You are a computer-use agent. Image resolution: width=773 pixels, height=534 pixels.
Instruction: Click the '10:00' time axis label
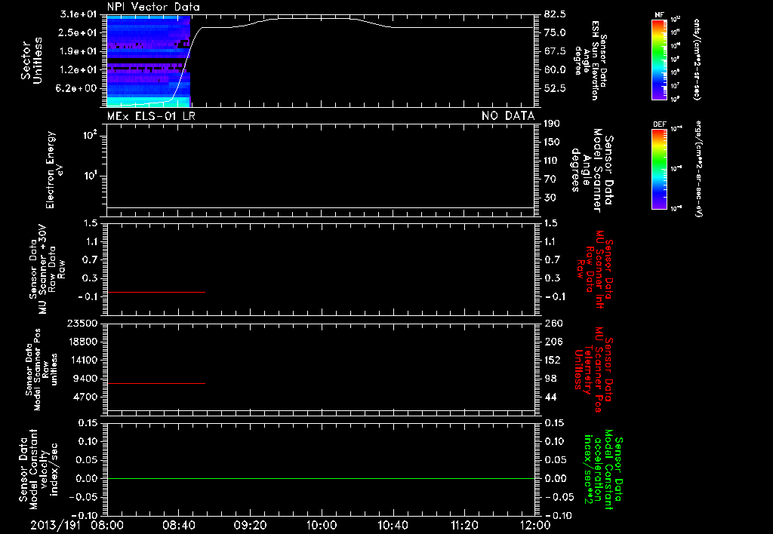click(x=321, y=526)
